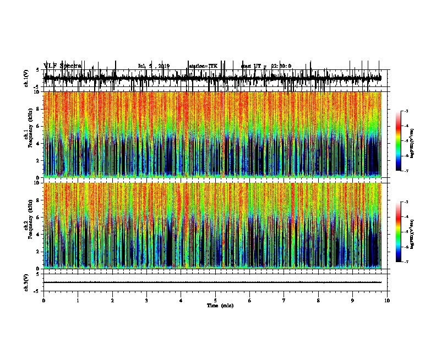Click the log(PSD) label beside ch.2 colorbar
The height and width of the screenshot is (337, 436).
[412, 234]
